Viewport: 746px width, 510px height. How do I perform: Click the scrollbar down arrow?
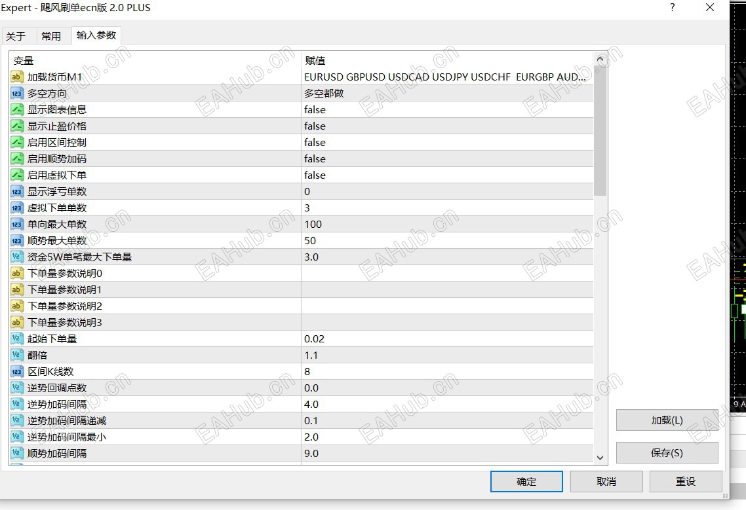(x=600, y=458)
